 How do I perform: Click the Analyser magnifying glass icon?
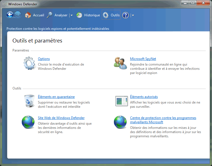(x=50, y=15)
